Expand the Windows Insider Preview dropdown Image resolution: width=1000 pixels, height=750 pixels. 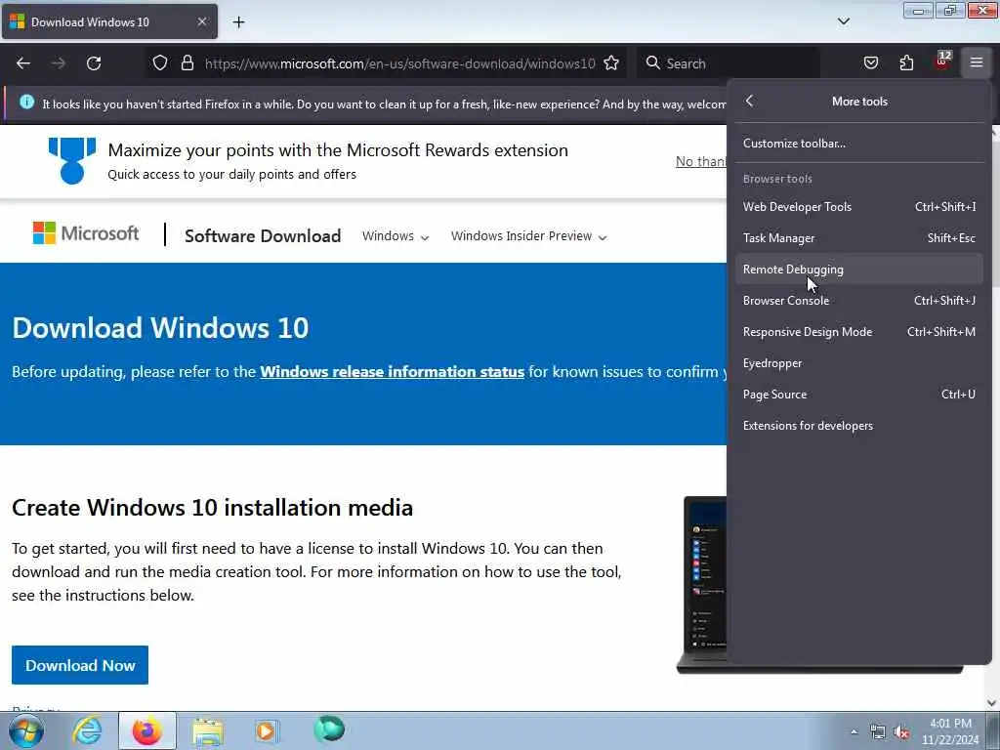point(528,236)
